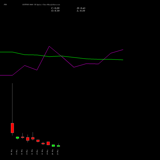Click the '19 May' date axis label

[x=47, y=152]
